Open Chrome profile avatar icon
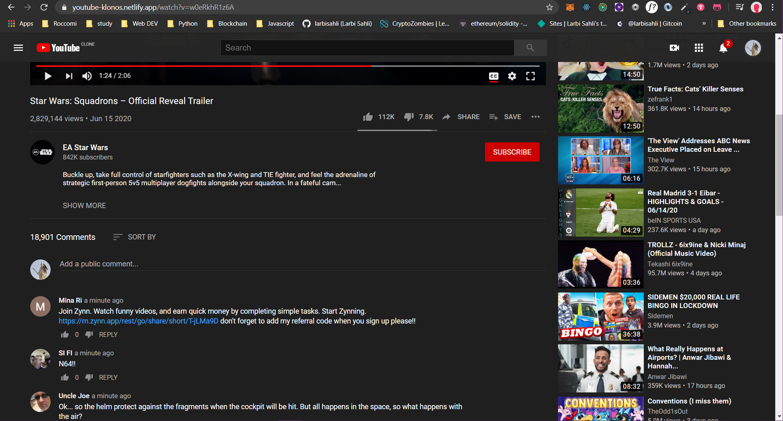The height and width of the screenshot is (421, 783). tap(756, 7)
